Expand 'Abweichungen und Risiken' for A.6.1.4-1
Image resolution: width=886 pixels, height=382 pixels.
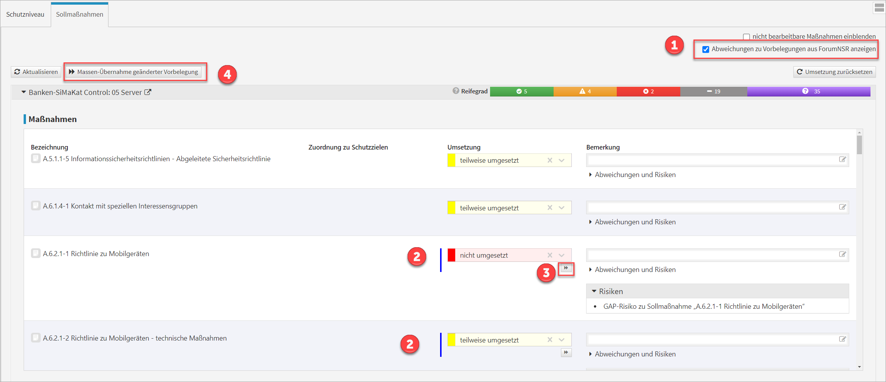635,222
